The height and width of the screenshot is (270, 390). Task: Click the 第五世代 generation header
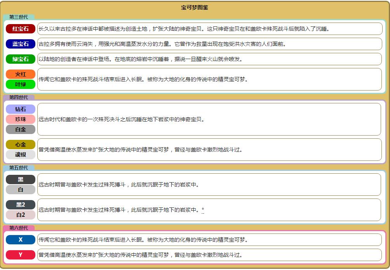tap(19, 168)
